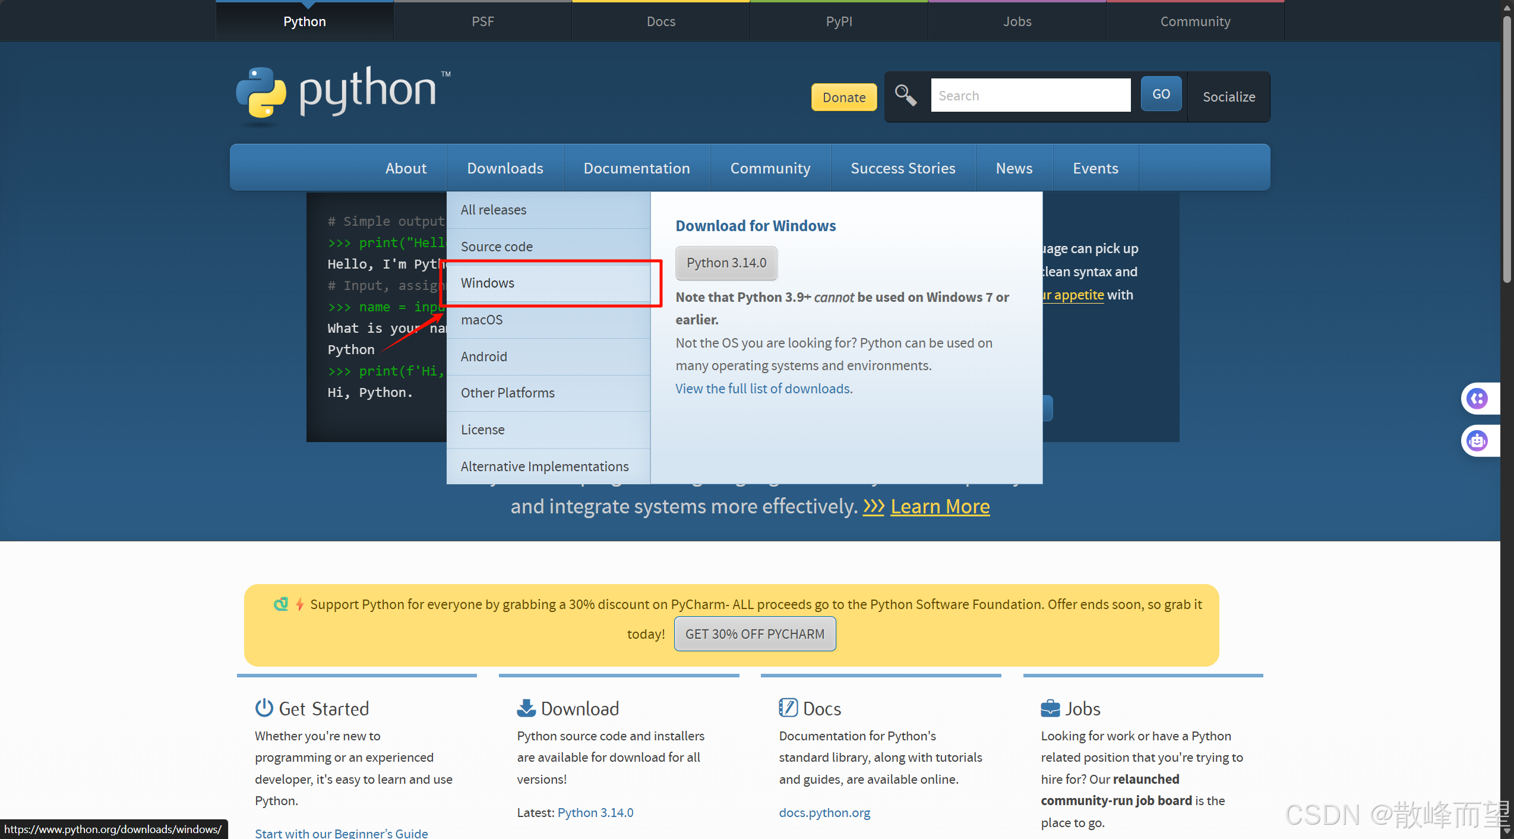Click the lower floating robot assistant icon
Viewport: 1514px width, 839px height.
pos(1477,441)
